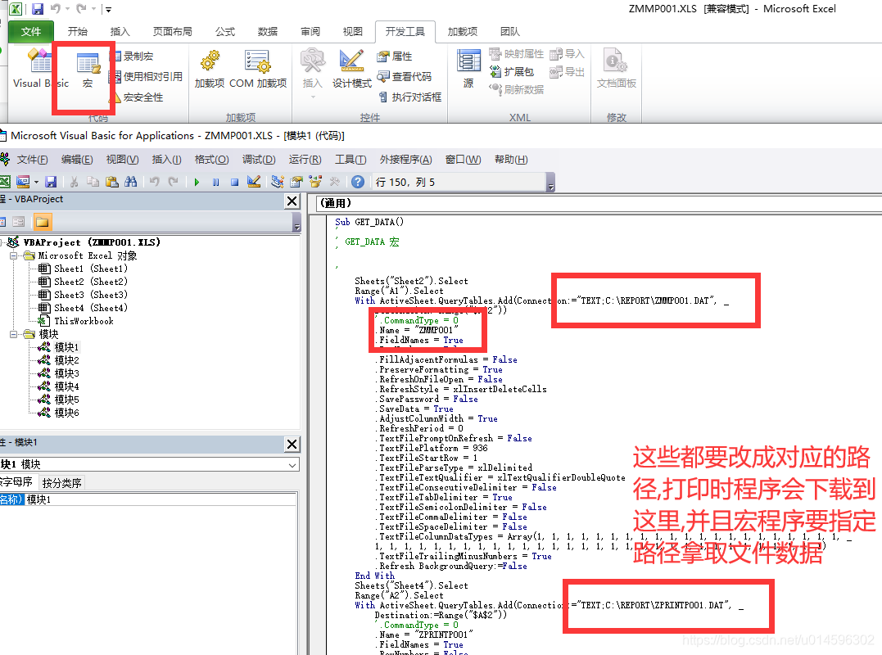Click 扩展包 expansion packs button
The height and width of the screenshot is (655, 882).
coord(512,71)
